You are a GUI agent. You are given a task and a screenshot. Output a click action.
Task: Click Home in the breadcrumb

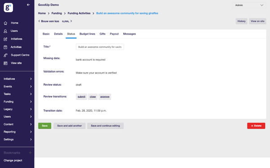[x=42, y=13]
